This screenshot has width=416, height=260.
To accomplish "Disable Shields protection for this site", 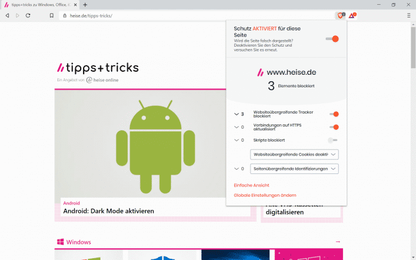I will (x=332, y=39).
